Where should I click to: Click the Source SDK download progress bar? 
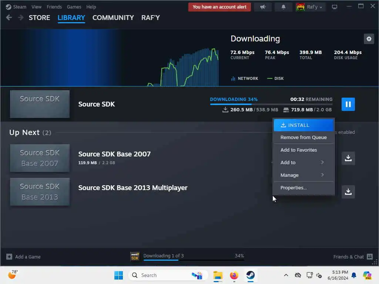(271, 104)
